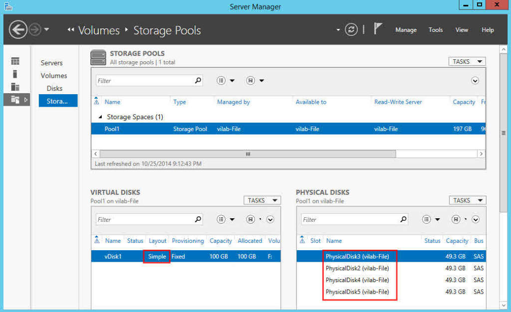
Task: Open the Storage Pools TASKS dropdown
Action: (x=467, y=61)
